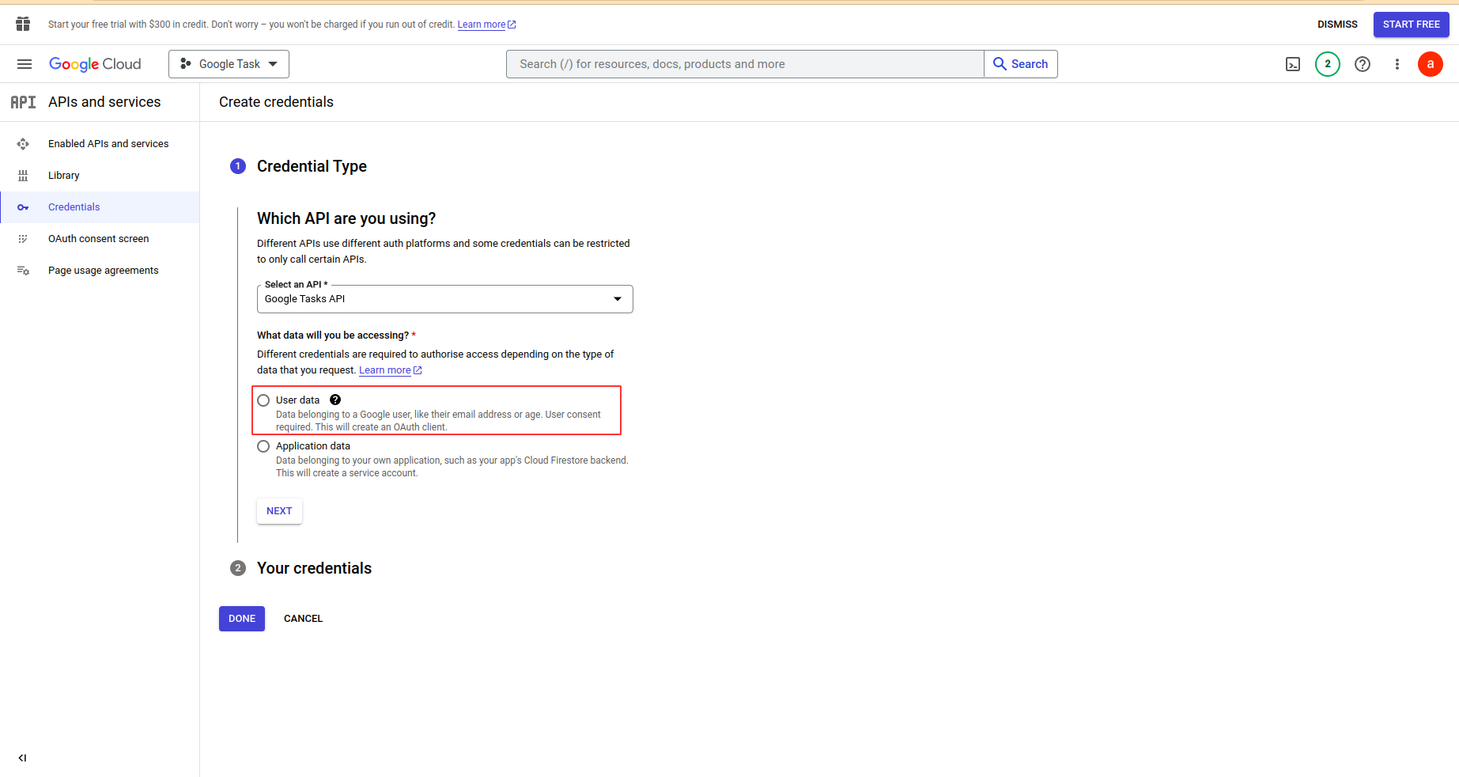The height and width of the screenshot is (777, 1459).
Task: Select the User data radio button
Action: coord(263,400)
